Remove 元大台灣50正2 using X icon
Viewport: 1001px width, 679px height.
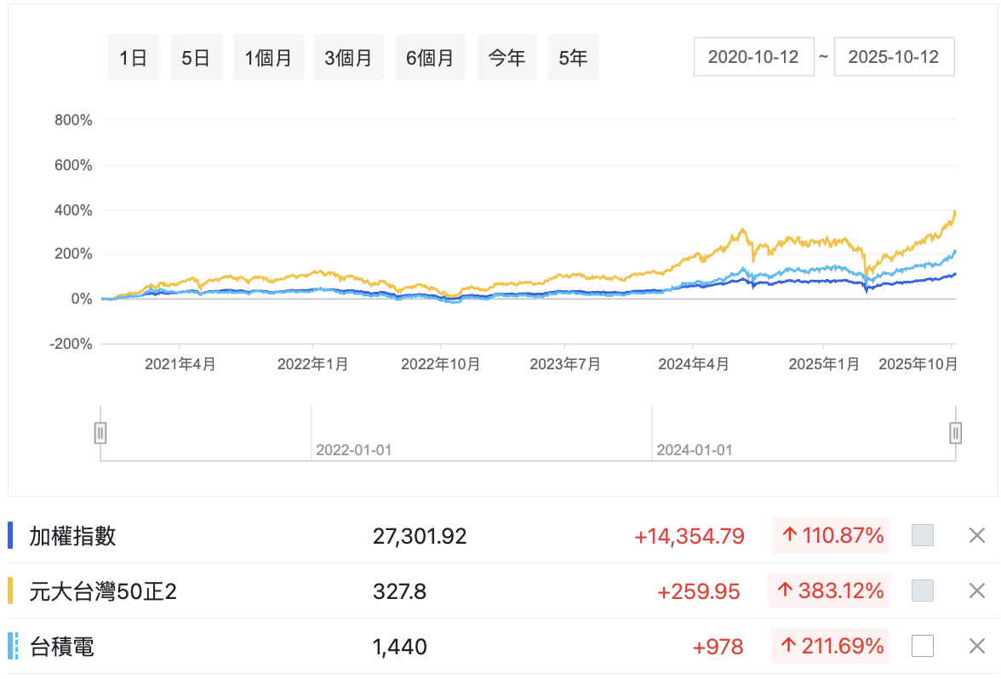click(x=976, y=591)
